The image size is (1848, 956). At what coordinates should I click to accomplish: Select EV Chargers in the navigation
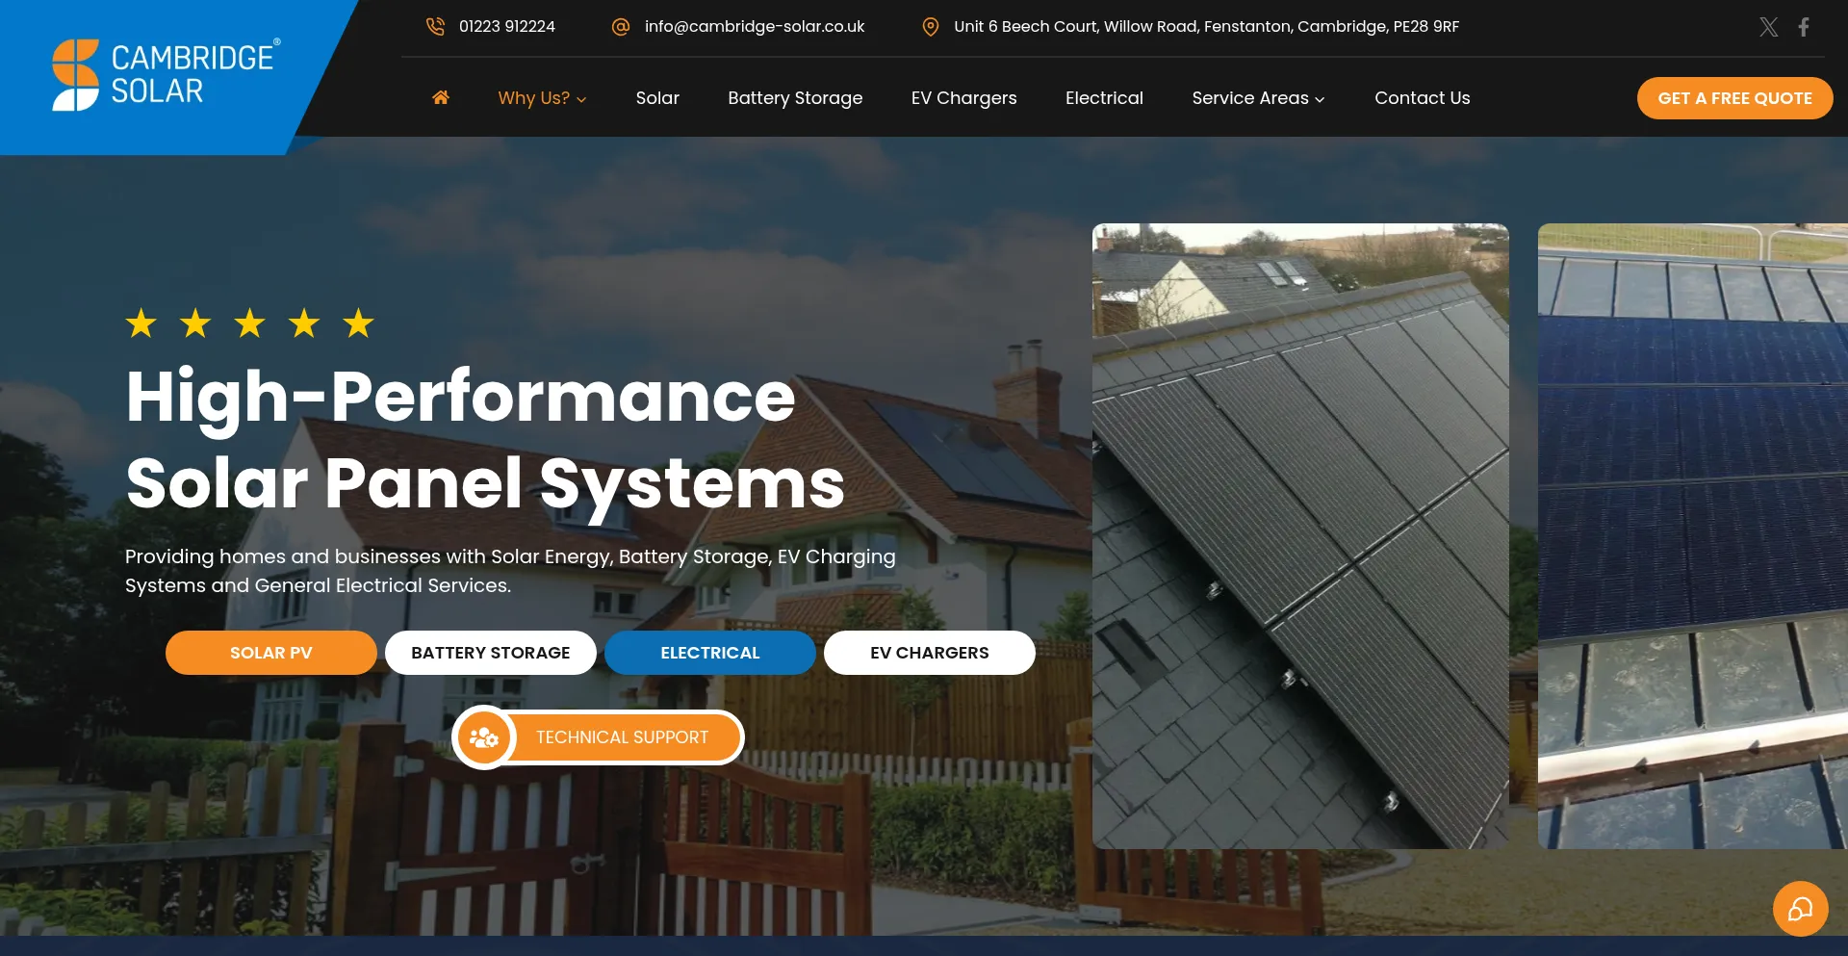click(x=963, y=98)
